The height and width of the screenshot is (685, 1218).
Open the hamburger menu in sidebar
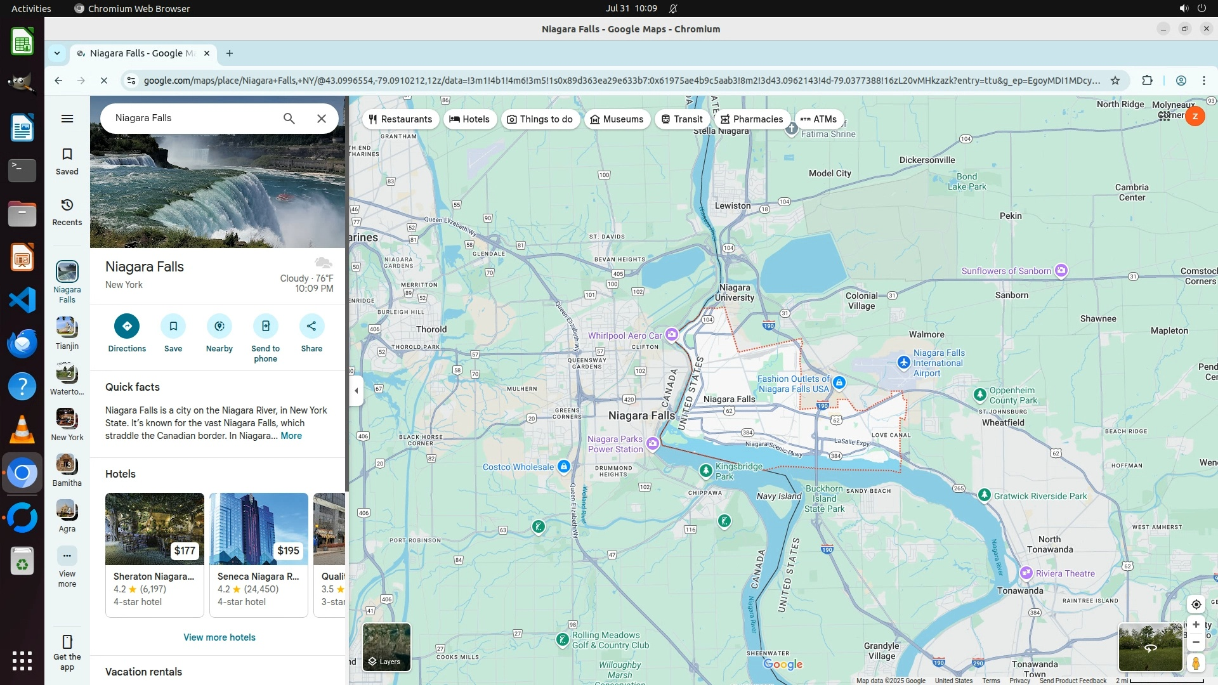tap(67, 119)
